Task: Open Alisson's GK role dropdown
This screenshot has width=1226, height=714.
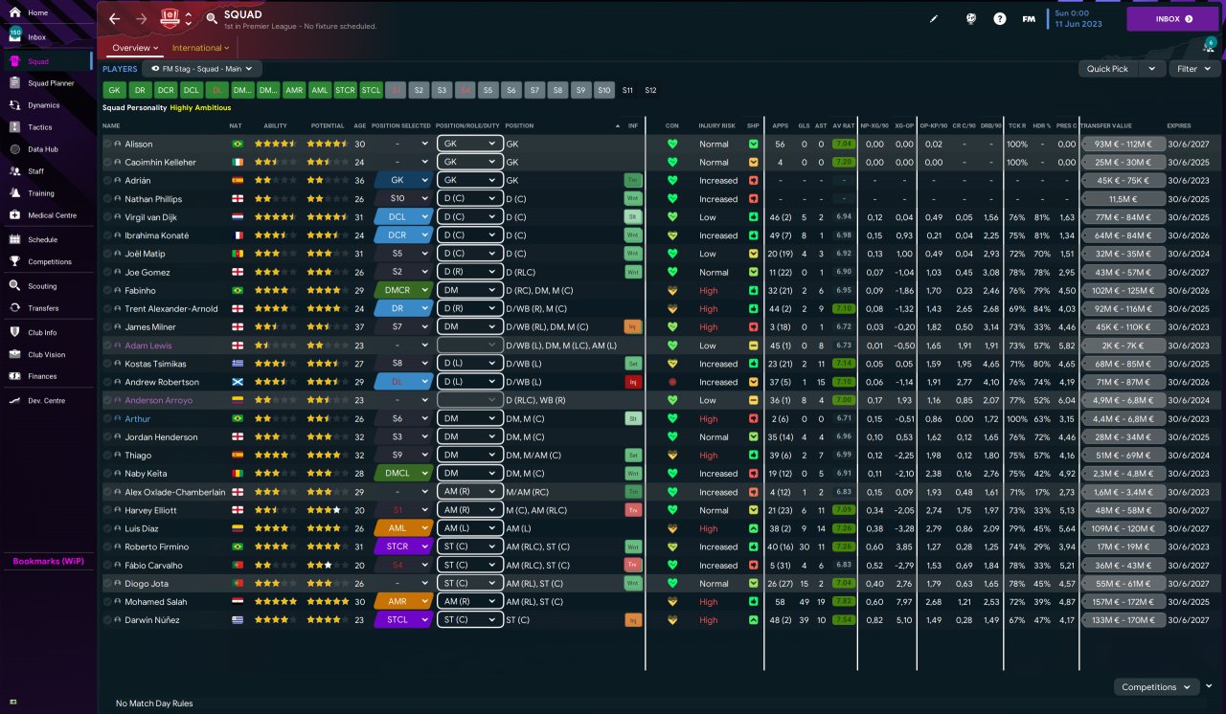Action: tap(469, 144)
